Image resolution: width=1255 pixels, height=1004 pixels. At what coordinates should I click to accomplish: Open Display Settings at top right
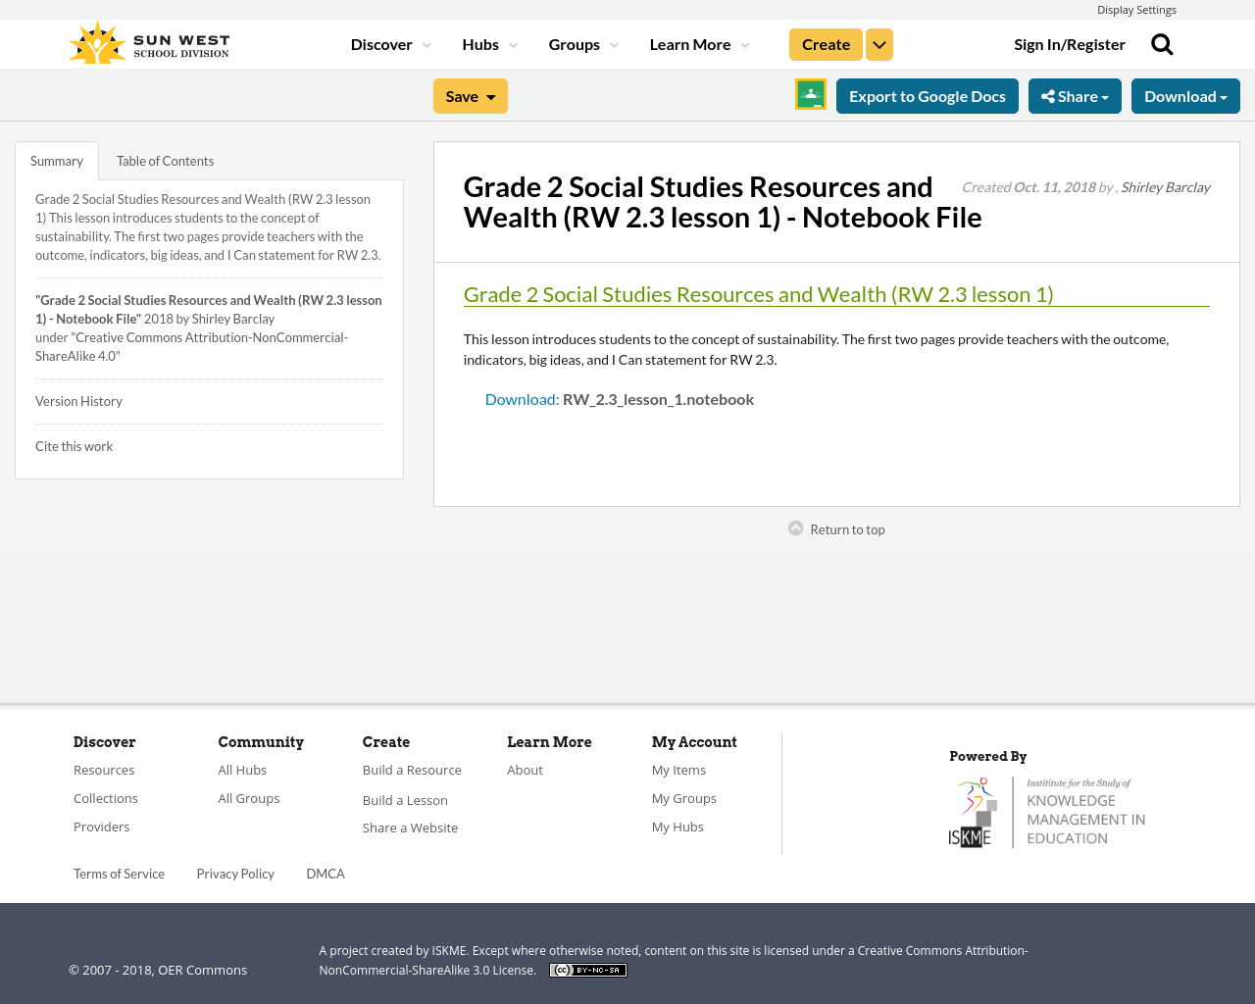pyautogui.click(x=1136, y=8)
